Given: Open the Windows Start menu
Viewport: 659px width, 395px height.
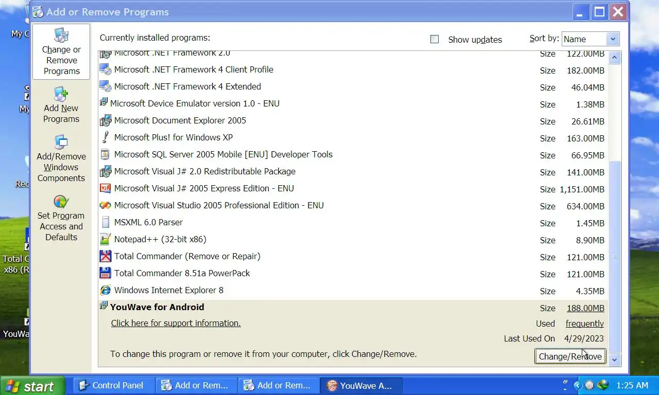Looking at the screenshot, I should click(x=32, y=386).
